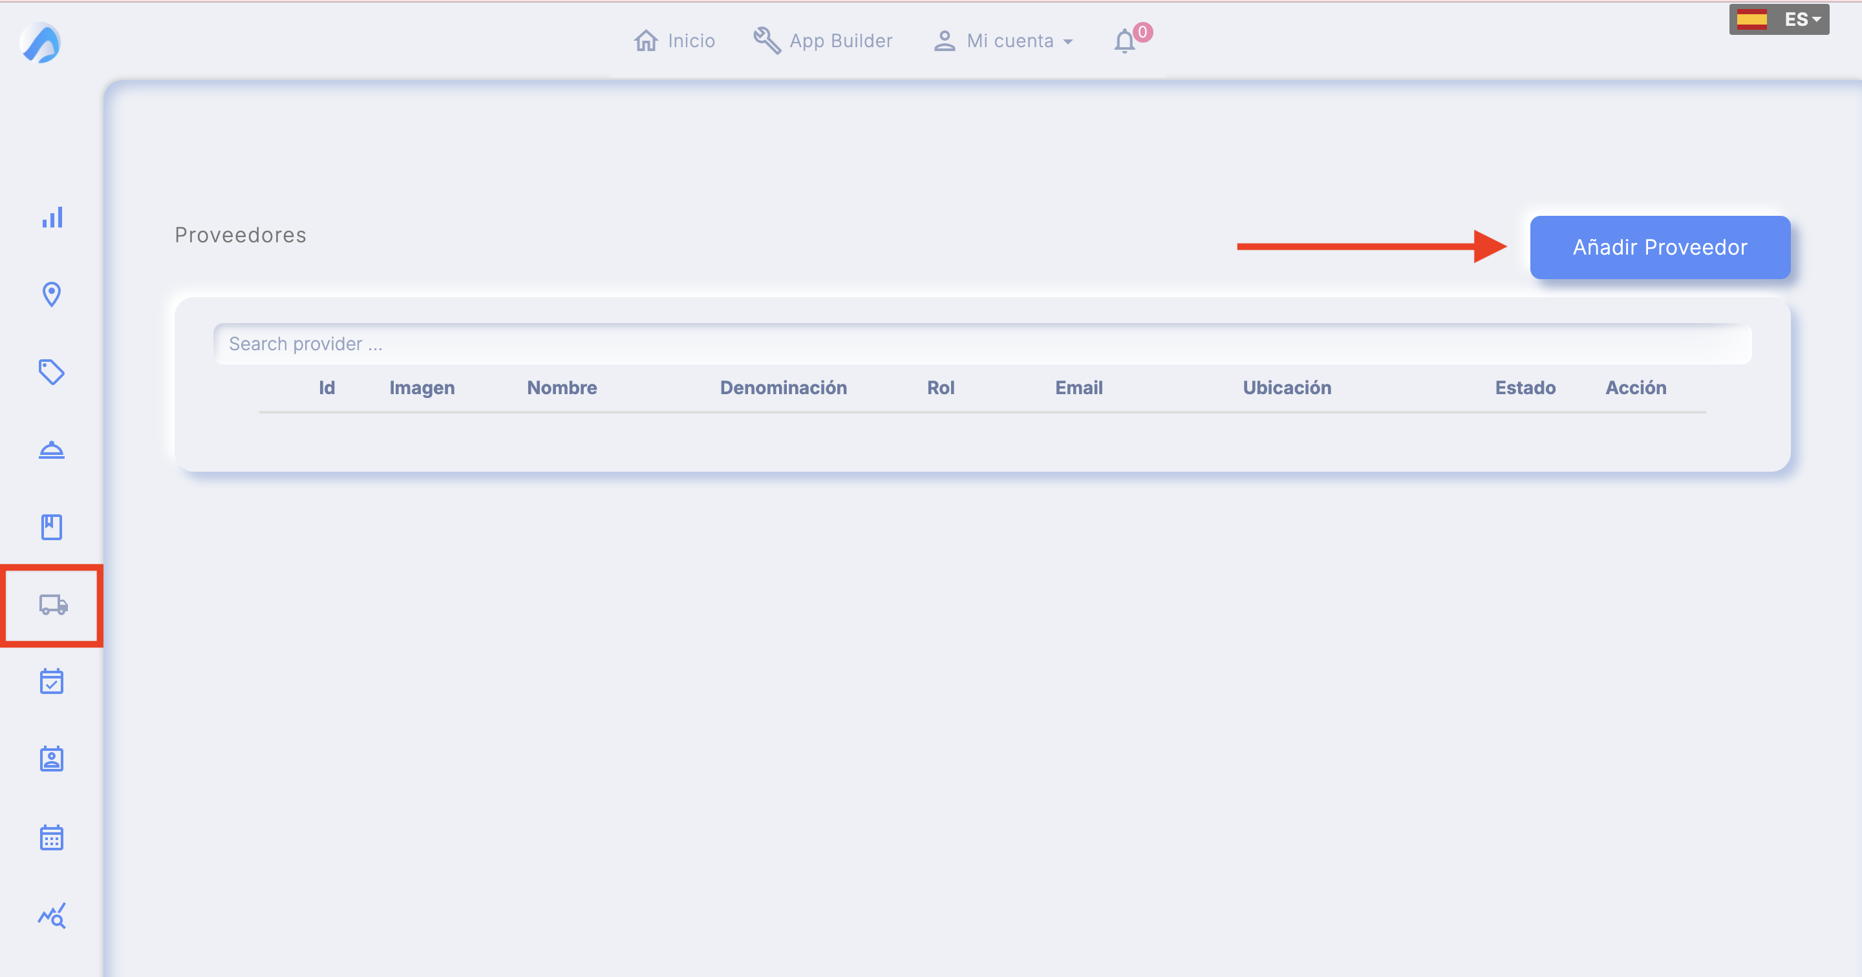Click the app logo in top-left corner
This screenshot has width=1862, height=977.
click(41, 43)
